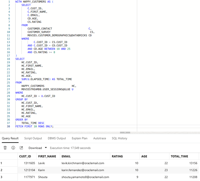Place cursor on WITH HAPPY_CUSTOMERS AS line
The height and width of the screenshot is (181, 200).
point(34,2)
